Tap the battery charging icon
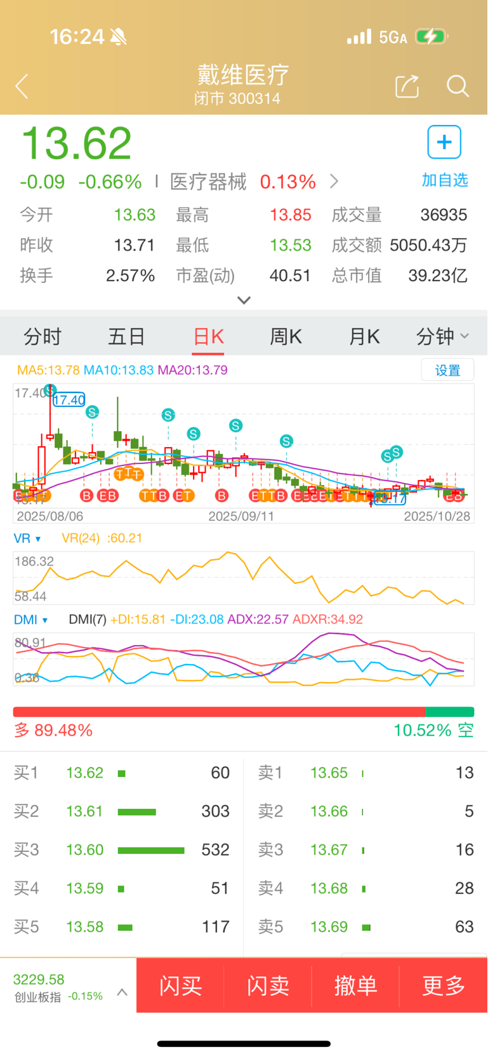The width and height of the screenshot is (488, 1057). pos(432,37)
